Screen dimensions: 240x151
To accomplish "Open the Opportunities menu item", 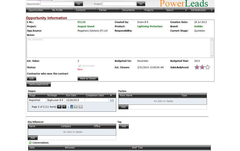I will [35, 10].
